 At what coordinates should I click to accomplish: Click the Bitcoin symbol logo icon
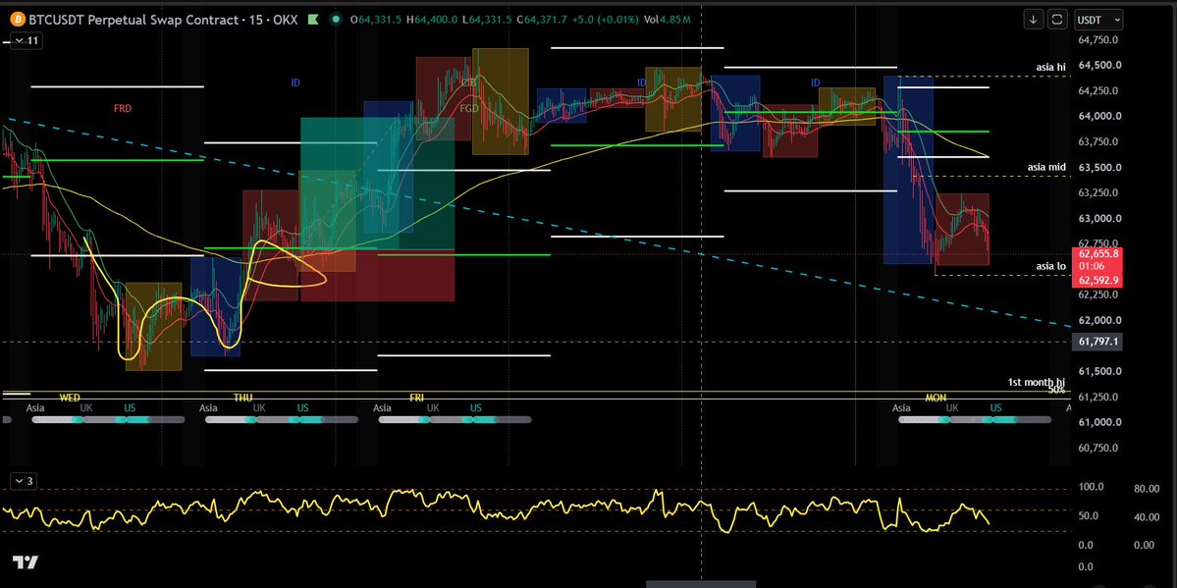point(17,20)
